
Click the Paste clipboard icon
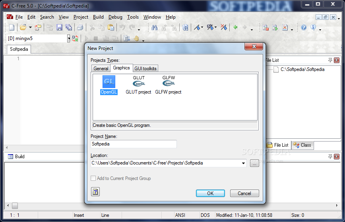point(110,27)
